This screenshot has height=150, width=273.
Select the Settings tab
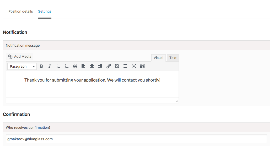click(45, 12)
